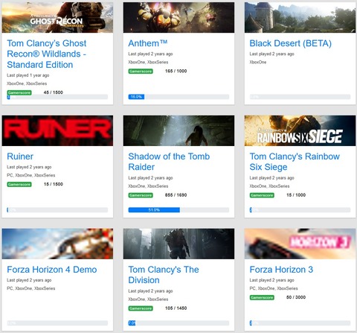
Task: Click 'Last played 2 years ago' on Tomb Raider
Action: tap(150, 178)
